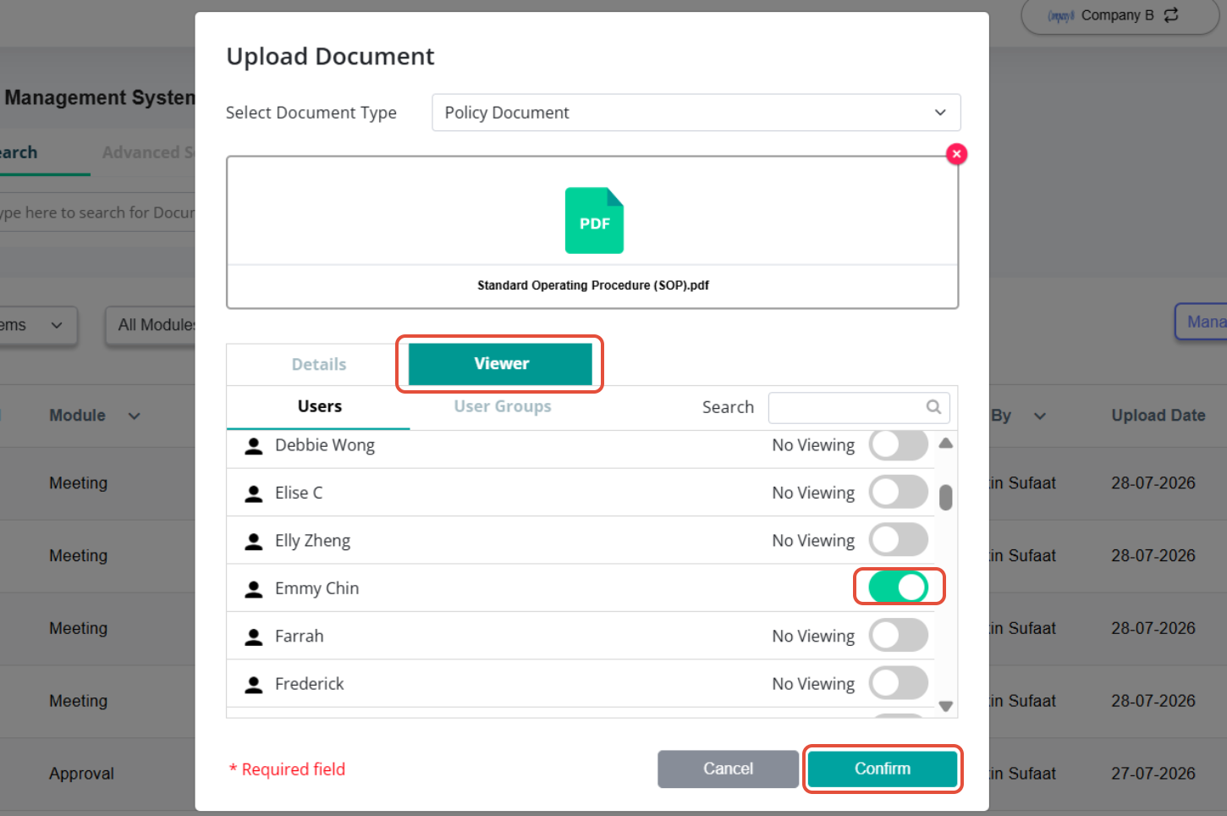The width and height of the screenshot is (1227, 816).
Task: Click Elise C's user icon
Action: [x=253, y=493]
